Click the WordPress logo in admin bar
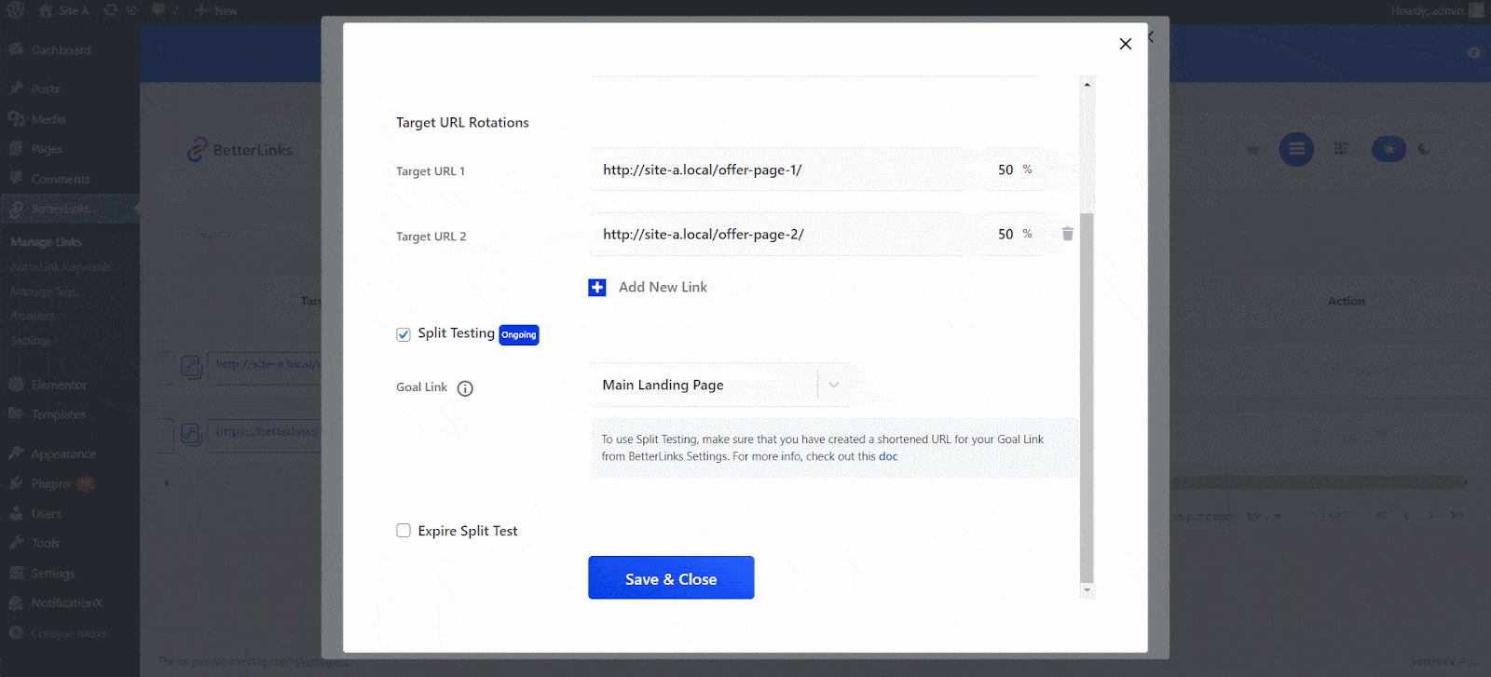Image resolution: width=1491 pixels, height=677 pixels. pos(16,10)
